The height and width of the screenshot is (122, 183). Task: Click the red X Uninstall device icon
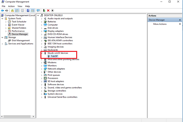point(48,10)
